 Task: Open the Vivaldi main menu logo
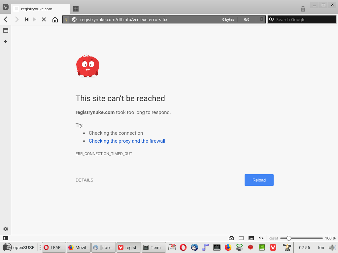[x=6, y=7]
